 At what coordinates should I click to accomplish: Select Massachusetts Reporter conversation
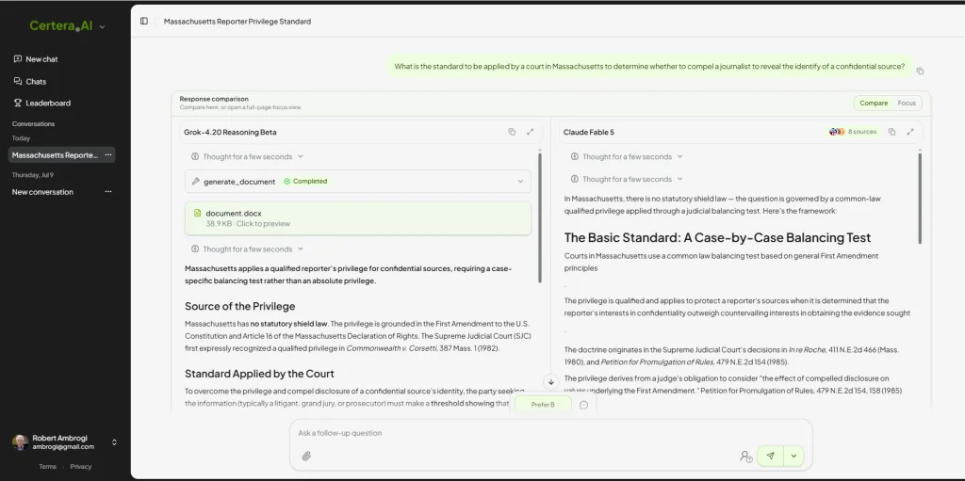(55, 155)
